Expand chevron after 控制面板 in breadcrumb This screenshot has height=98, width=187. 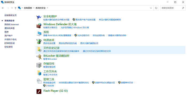34,8
